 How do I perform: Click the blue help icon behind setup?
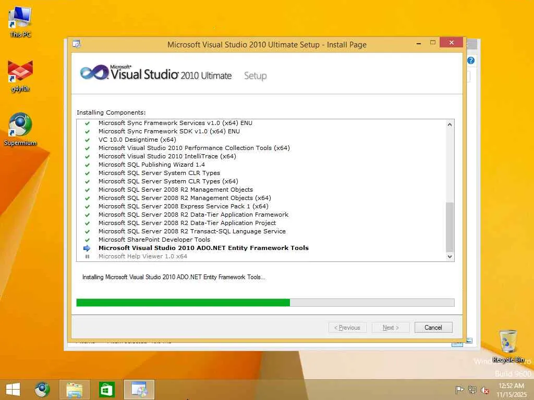[x=471, y=60]
